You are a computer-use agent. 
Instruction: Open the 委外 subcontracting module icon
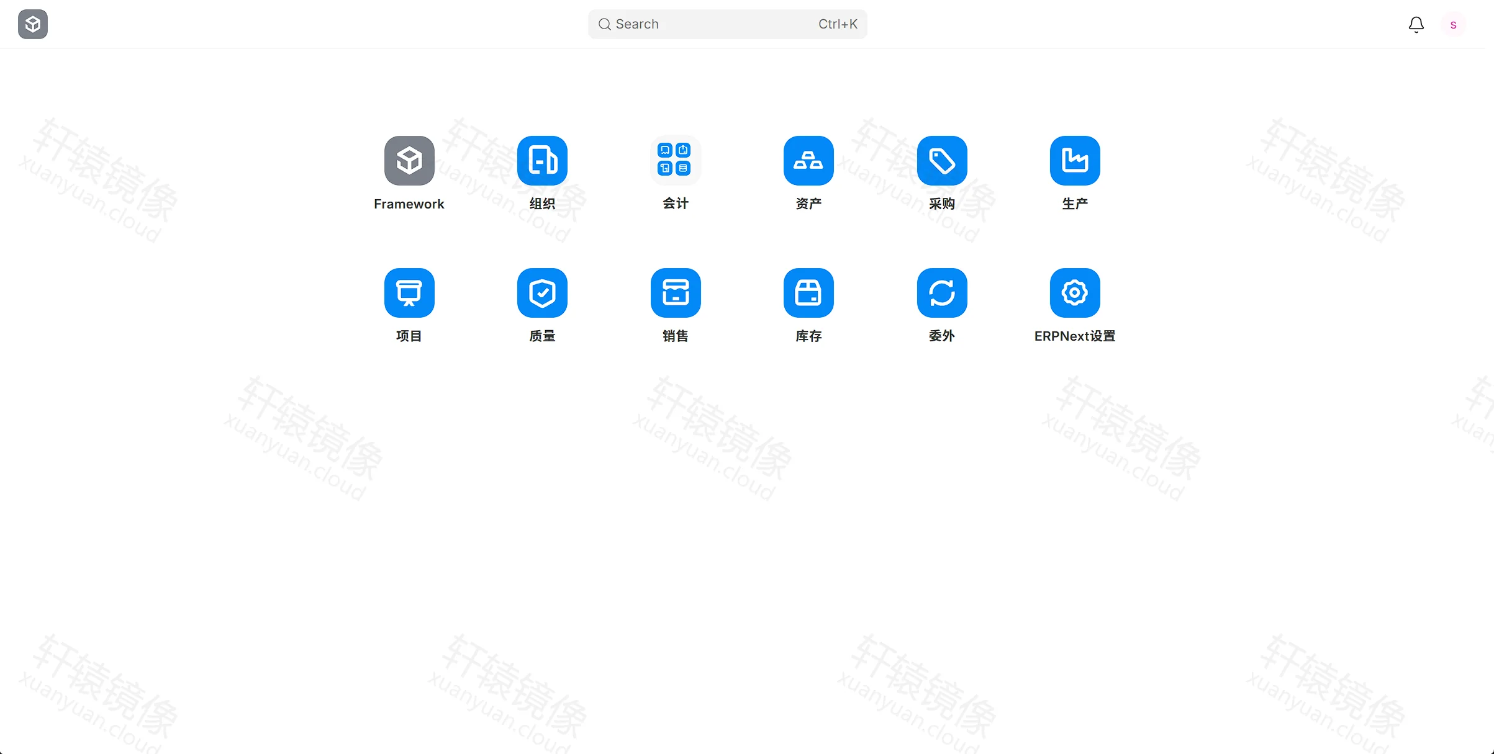point(942,293)
